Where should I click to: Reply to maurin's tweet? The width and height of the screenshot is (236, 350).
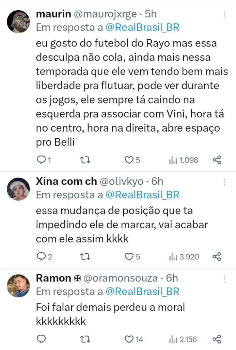pos(41,160)
